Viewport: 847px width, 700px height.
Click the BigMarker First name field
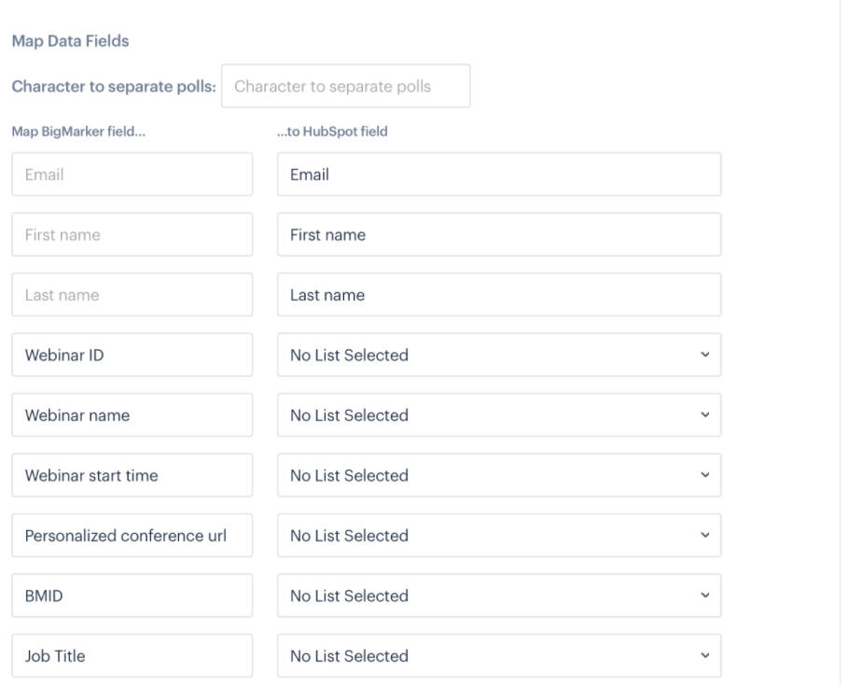132,235
